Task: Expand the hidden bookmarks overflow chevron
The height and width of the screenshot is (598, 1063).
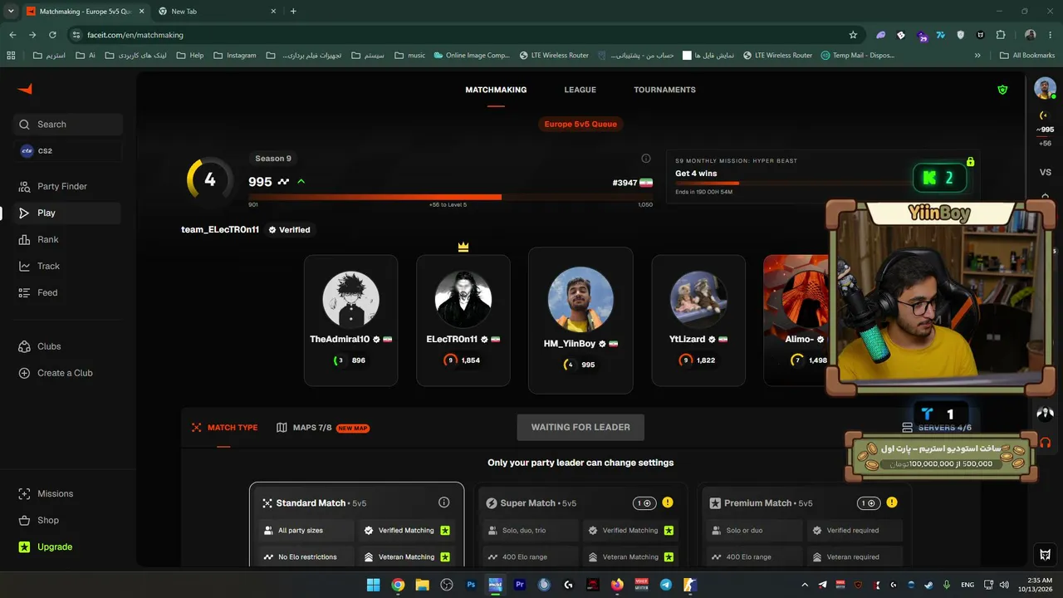Action: click(x=978, y=56)
